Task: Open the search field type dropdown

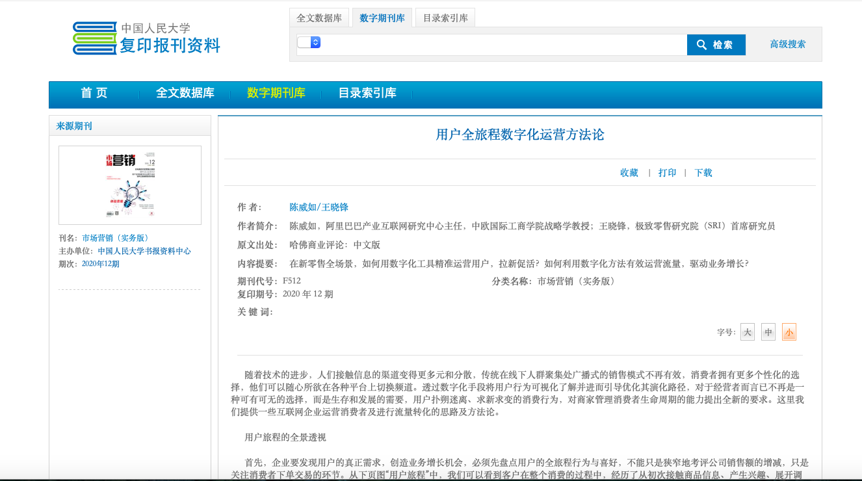Action: click(309, 42)
